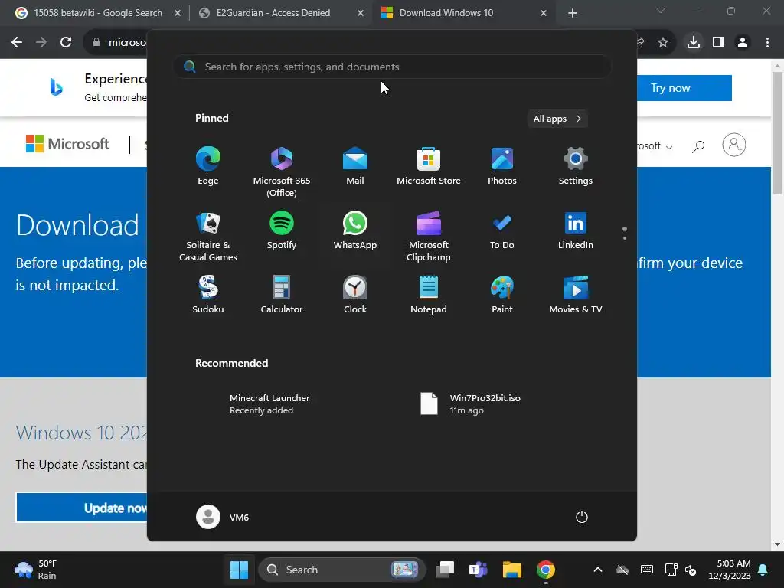Open Task View from taskbar
The image size is (784, 588).
(x=445, y=570)
